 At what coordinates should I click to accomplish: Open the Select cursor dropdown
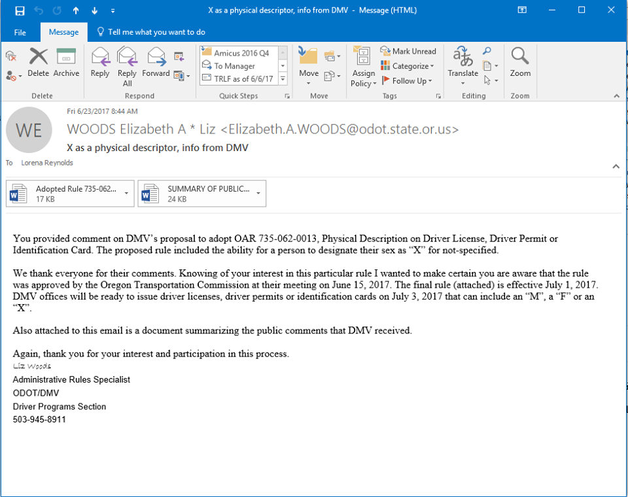tap(490, 80)
